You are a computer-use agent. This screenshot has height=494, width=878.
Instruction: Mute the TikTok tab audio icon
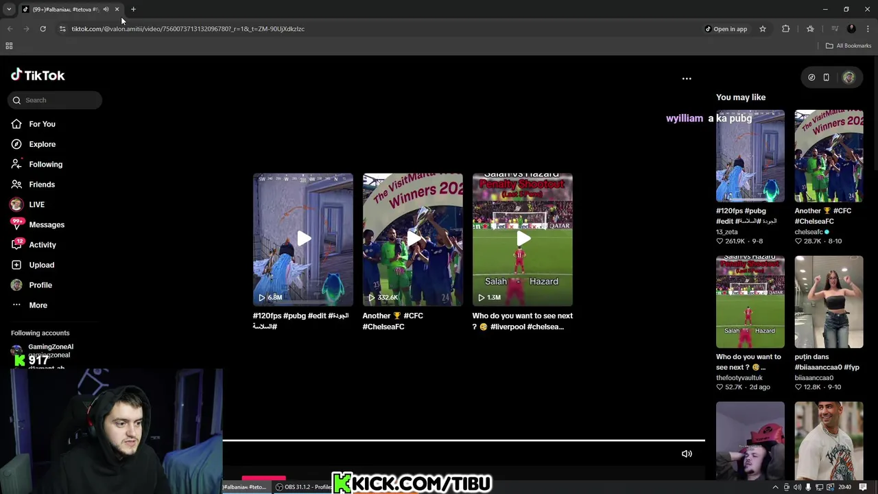pyautogui.click(x=106, y=10)
